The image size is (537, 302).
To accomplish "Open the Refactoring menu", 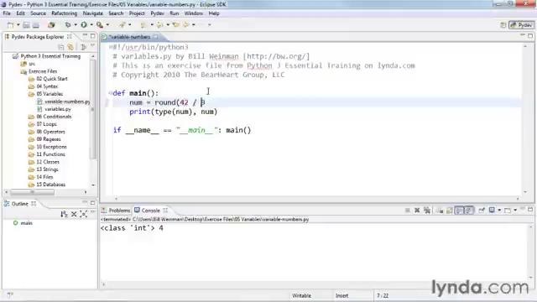I will click(65, 13).
